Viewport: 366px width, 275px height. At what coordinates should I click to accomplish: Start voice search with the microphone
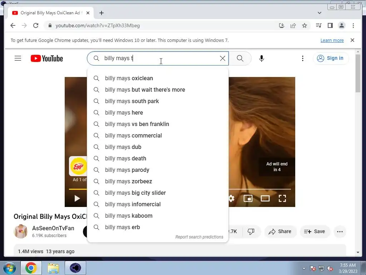261,58
